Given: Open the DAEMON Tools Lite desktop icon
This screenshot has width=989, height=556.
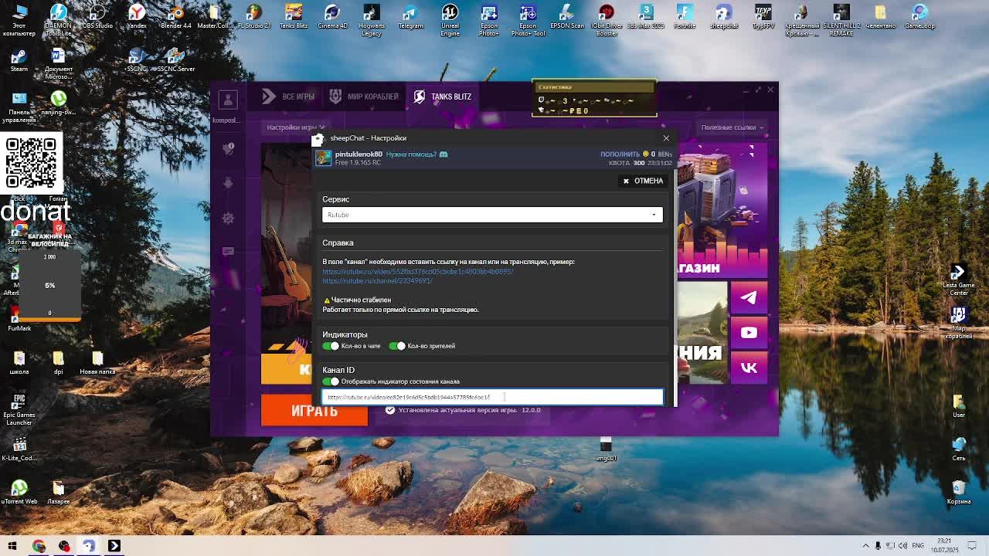Looking at the screenshot, I should pos(58,19).
